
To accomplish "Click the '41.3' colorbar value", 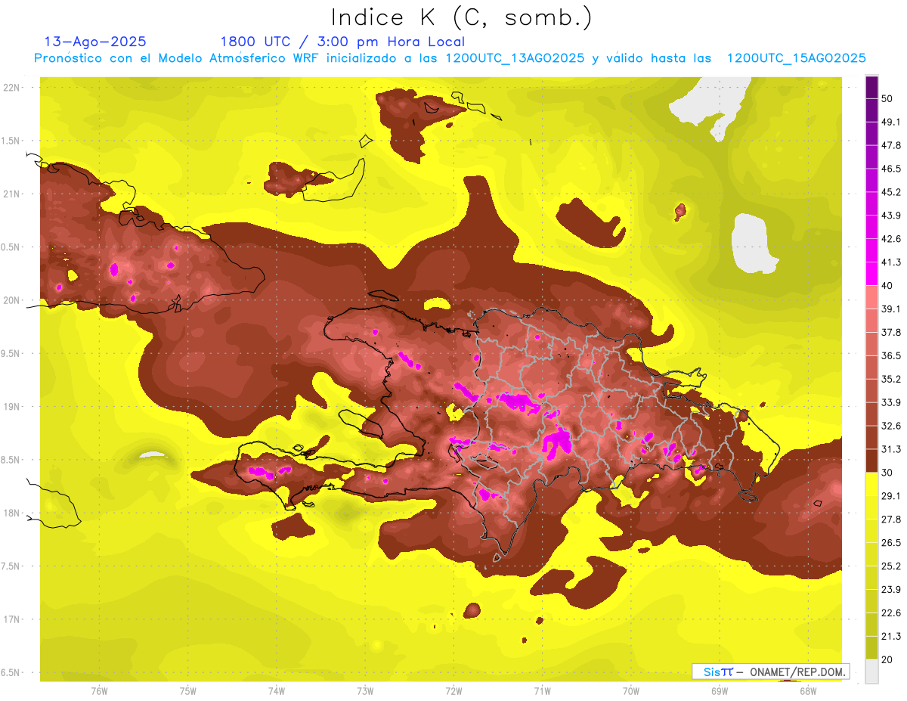I will point(891,262).
